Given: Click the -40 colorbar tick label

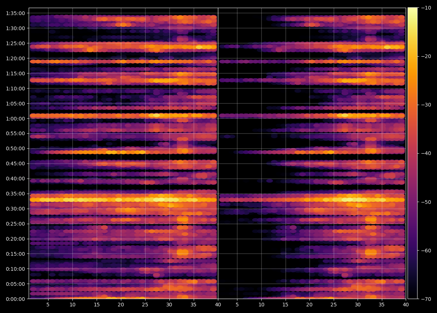Looking at the screenshot, I should [x=426, y=154].
